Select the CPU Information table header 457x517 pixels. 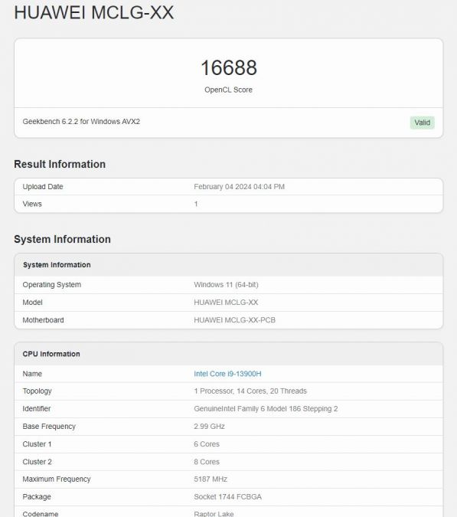click(228, 354)
